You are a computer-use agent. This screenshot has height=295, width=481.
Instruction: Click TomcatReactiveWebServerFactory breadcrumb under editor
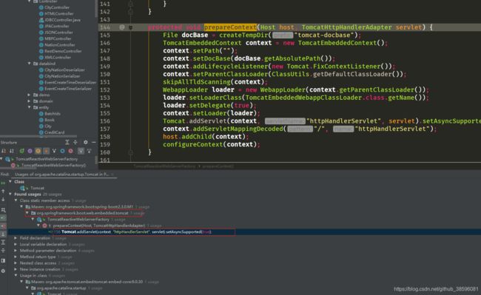point(164,166)
